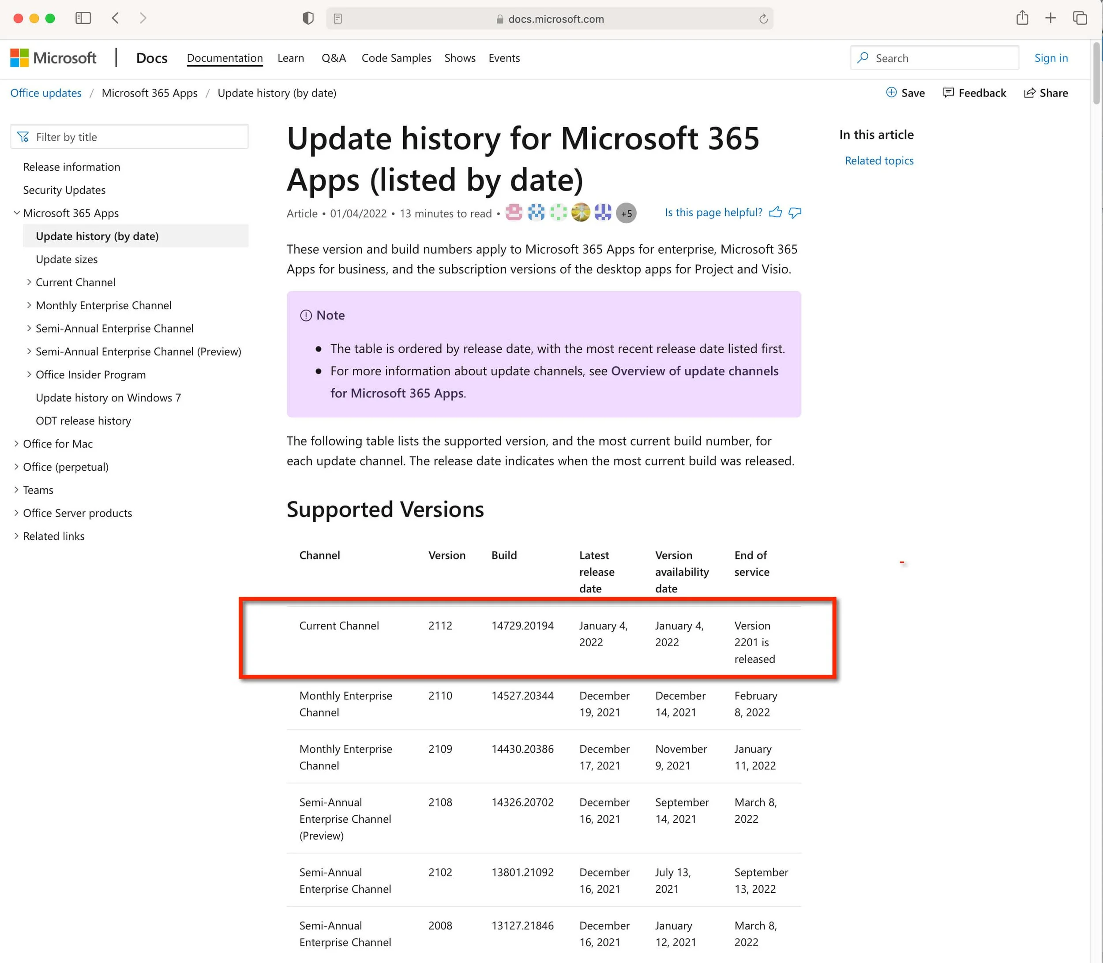
Task: Click Sign in link
Action: coord(1051,58)
